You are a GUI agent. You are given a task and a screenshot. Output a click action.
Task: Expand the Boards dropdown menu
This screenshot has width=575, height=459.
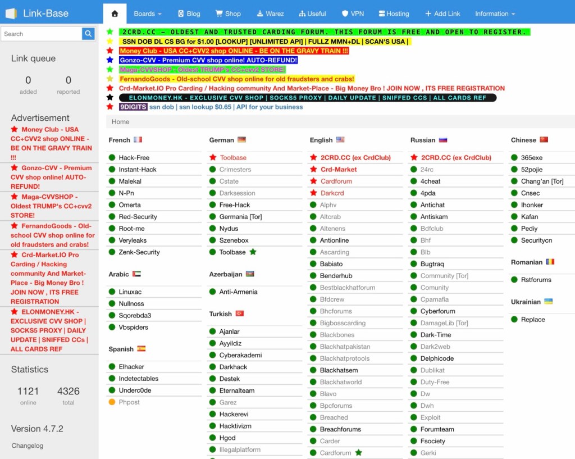click(148, 14)
